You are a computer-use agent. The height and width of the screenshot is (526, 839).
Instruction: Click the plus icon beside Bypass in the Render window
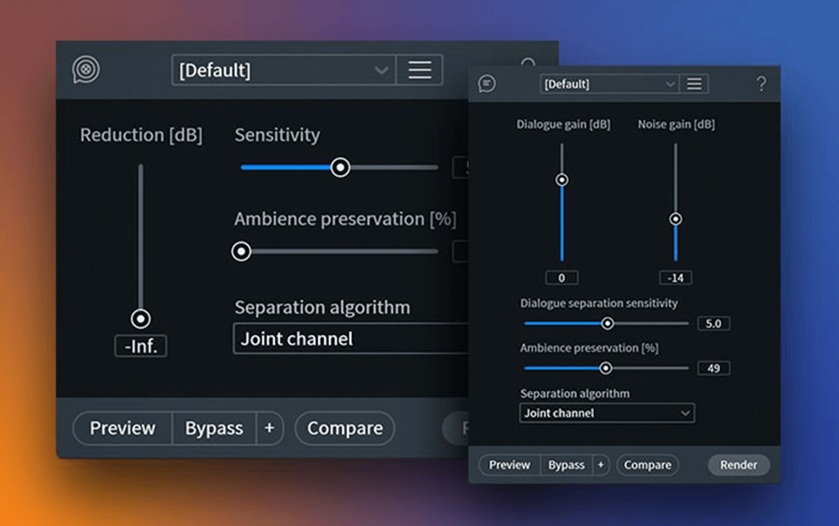click(x=600, y=465)
